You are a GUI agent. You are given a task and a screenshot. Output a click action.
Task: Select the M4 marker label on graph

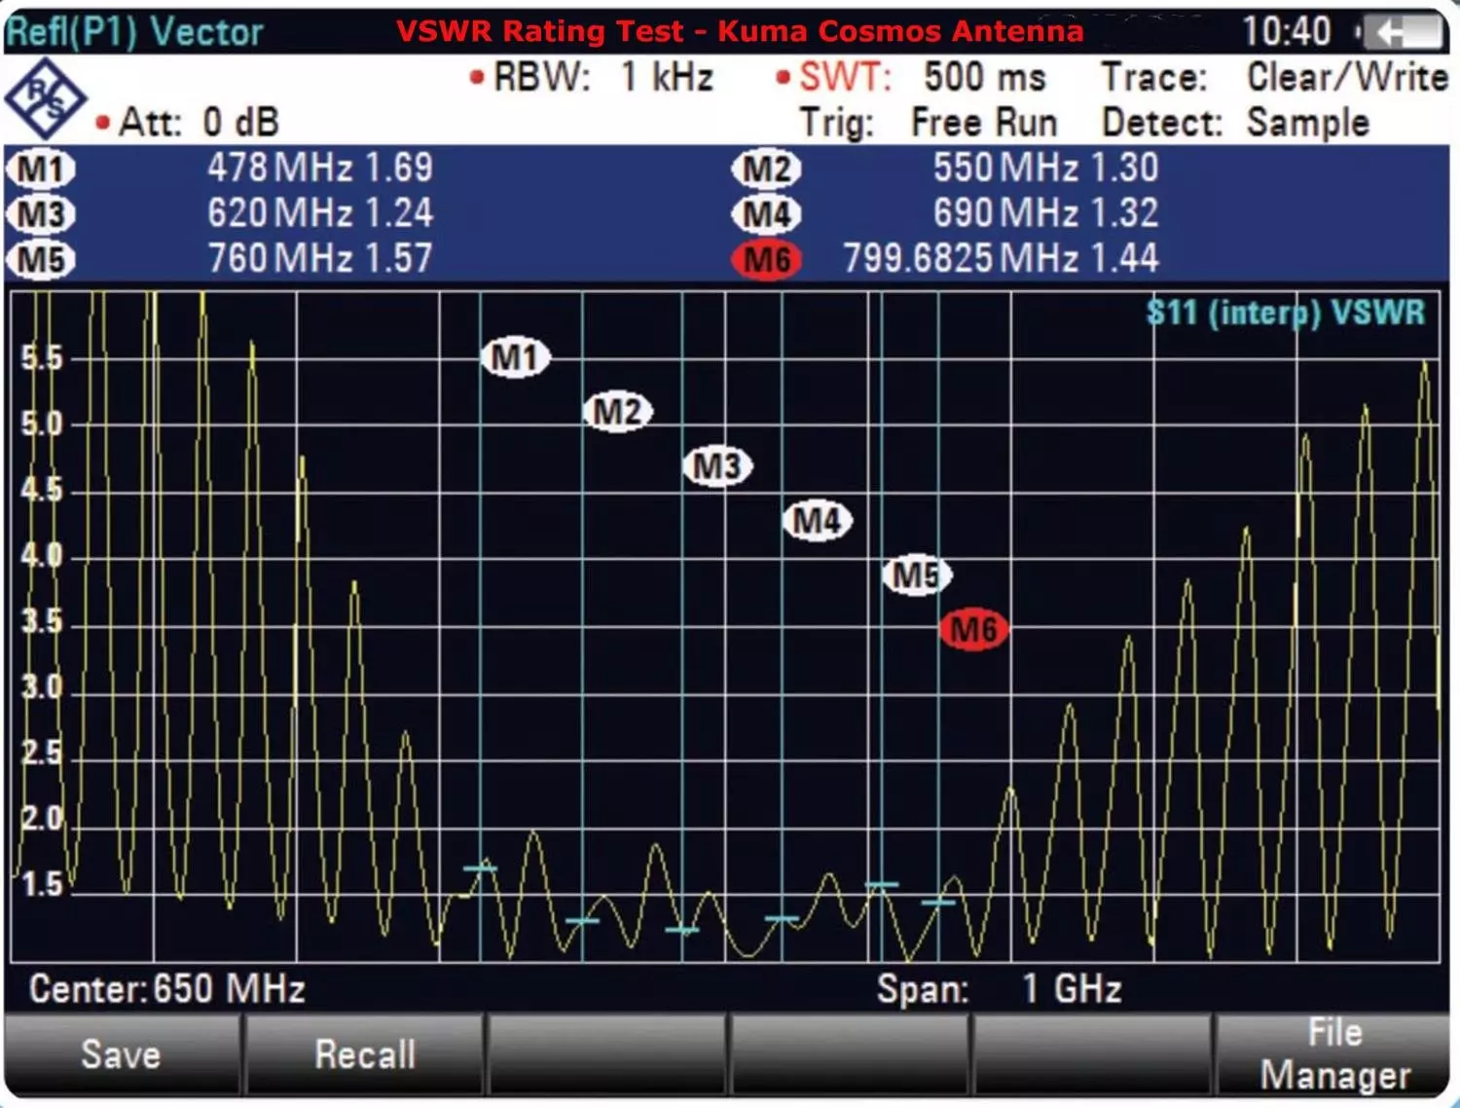817,521
